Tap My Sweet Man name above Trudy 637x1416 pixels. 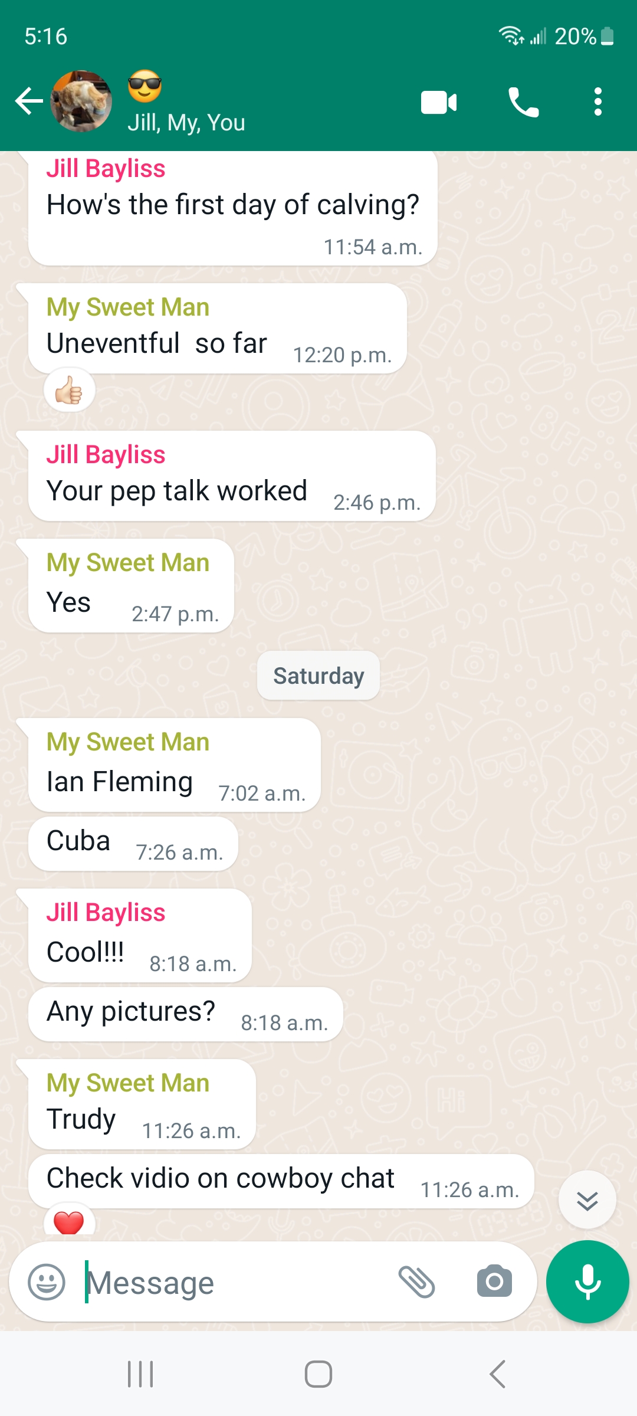pos(128,1083)
